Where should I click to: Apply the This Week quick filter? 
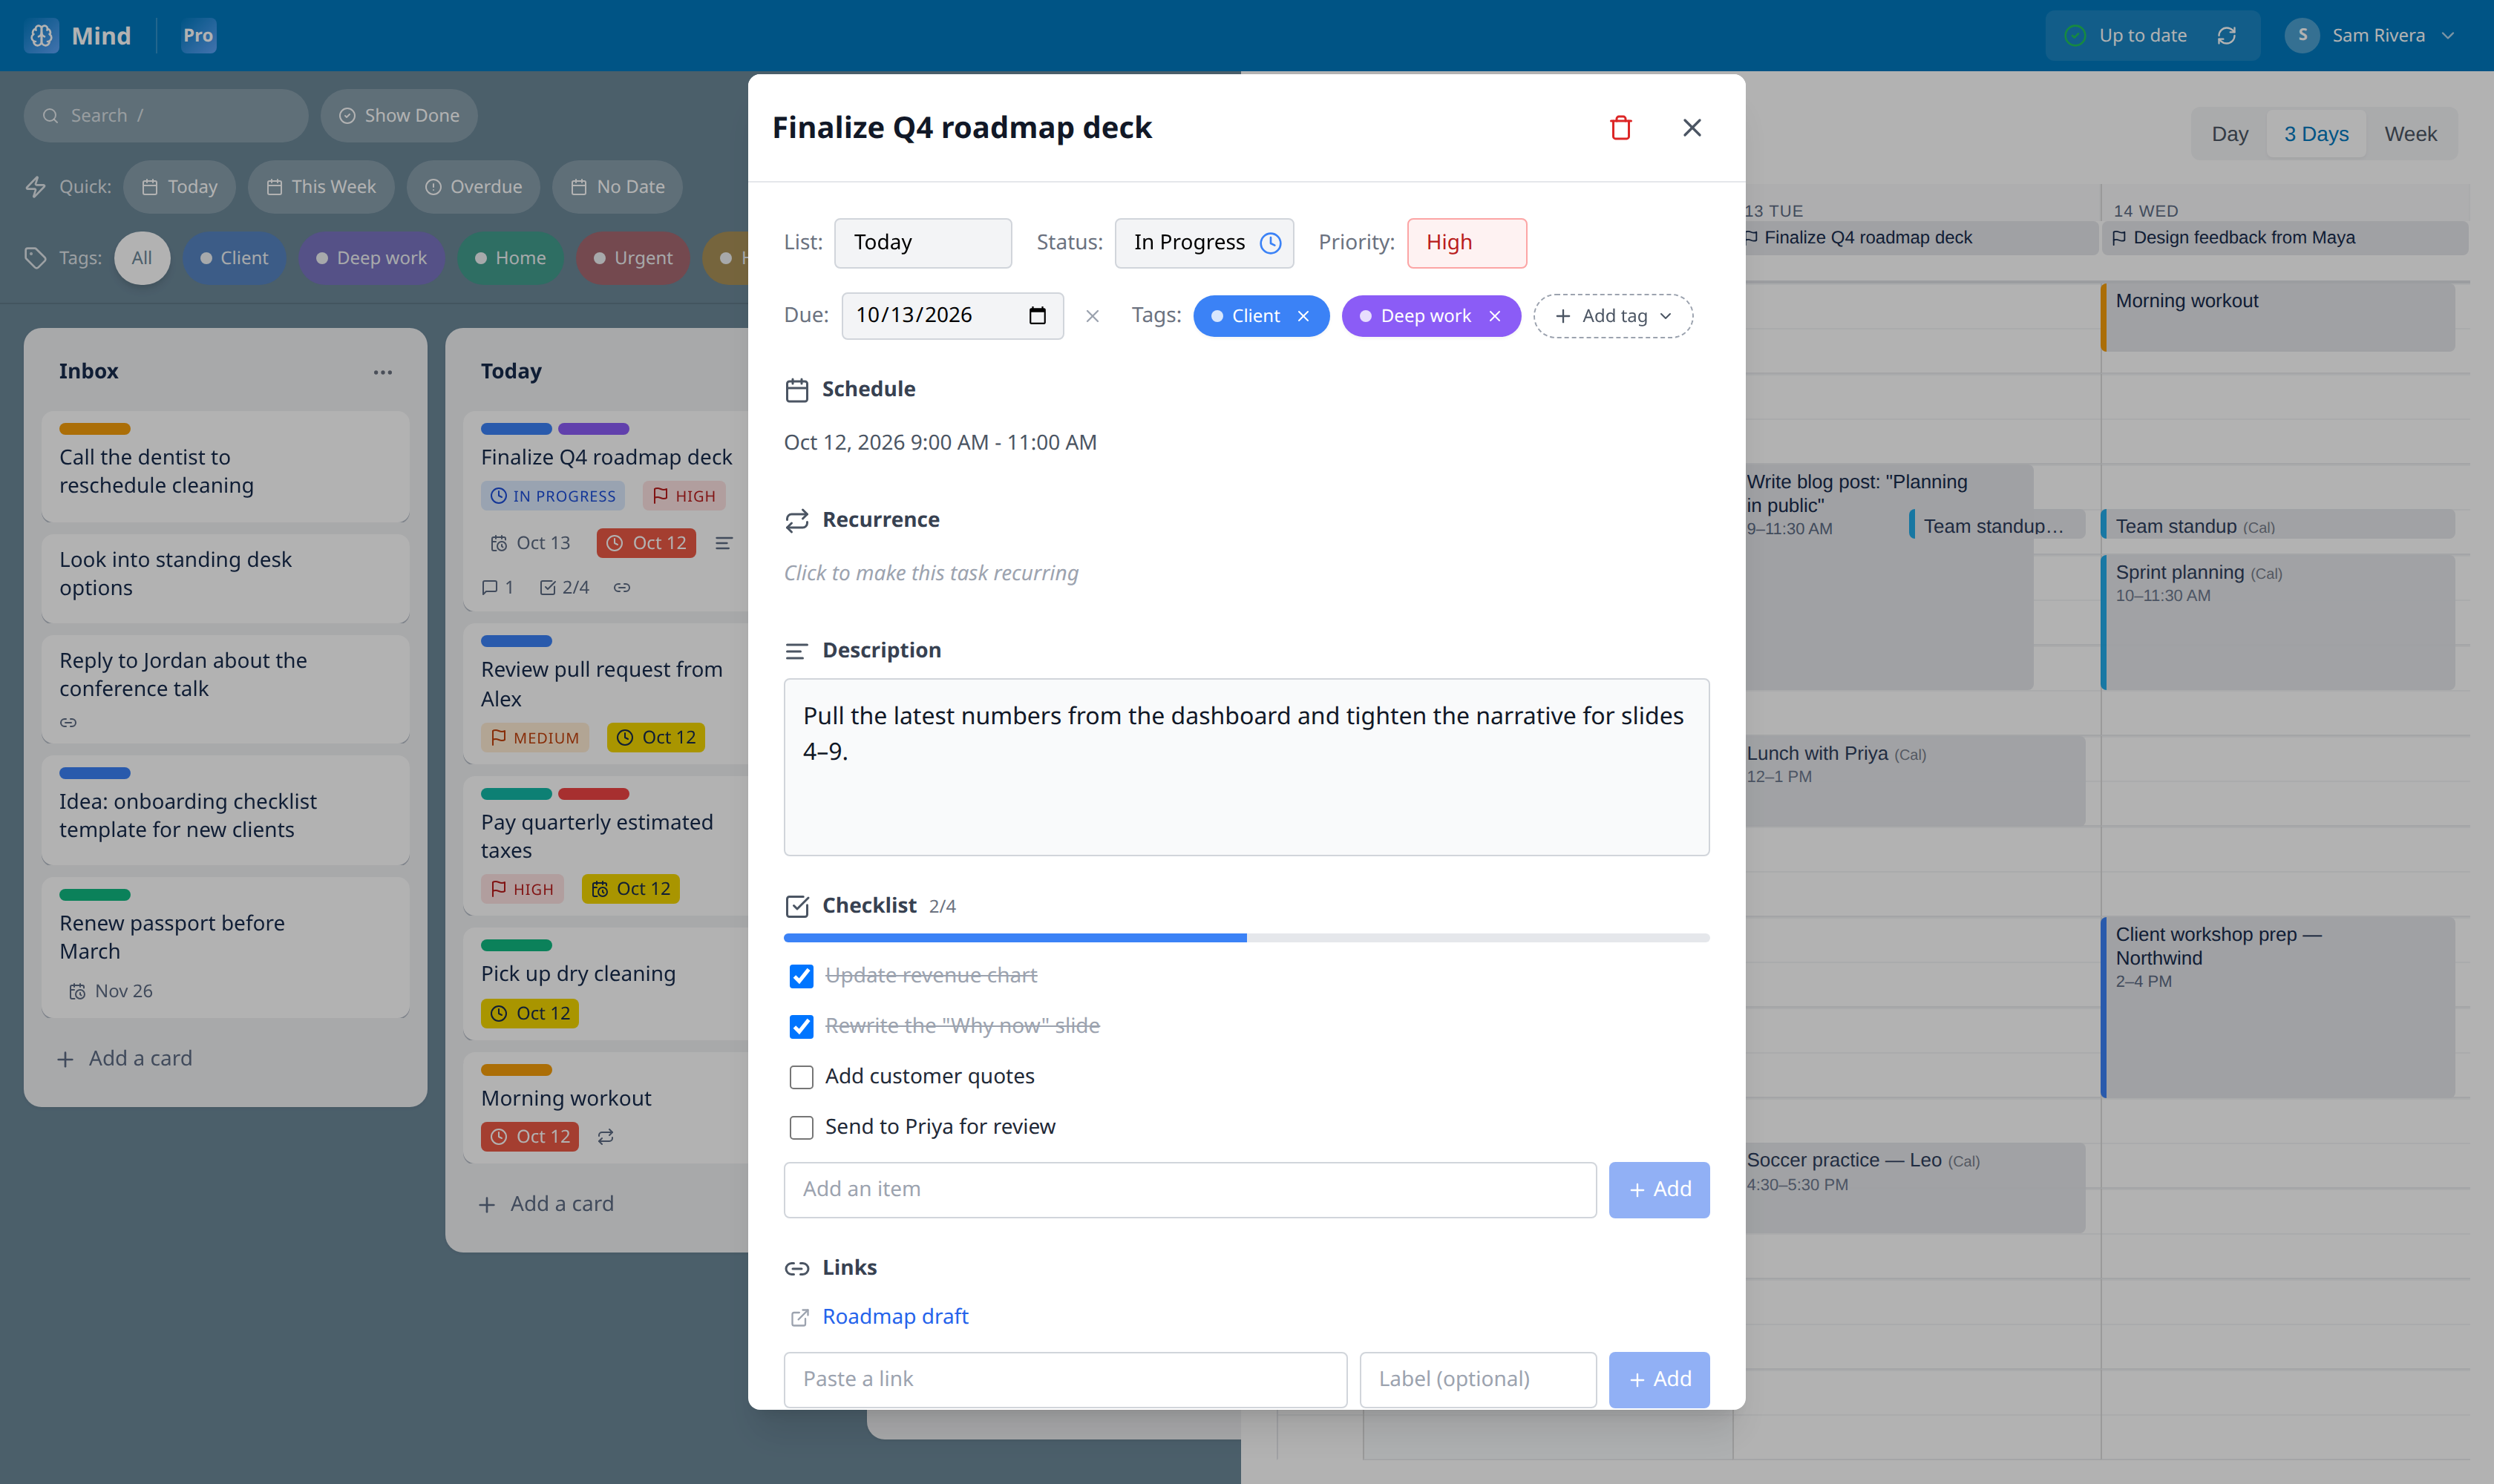(x=321, y=187)
